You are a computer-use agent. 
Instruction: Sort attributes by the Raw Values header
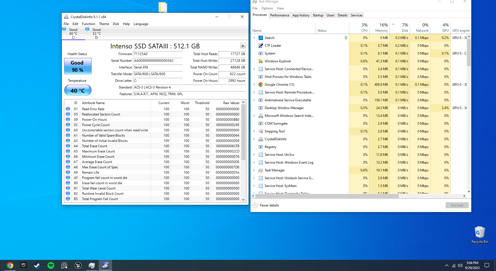point(226,103)
